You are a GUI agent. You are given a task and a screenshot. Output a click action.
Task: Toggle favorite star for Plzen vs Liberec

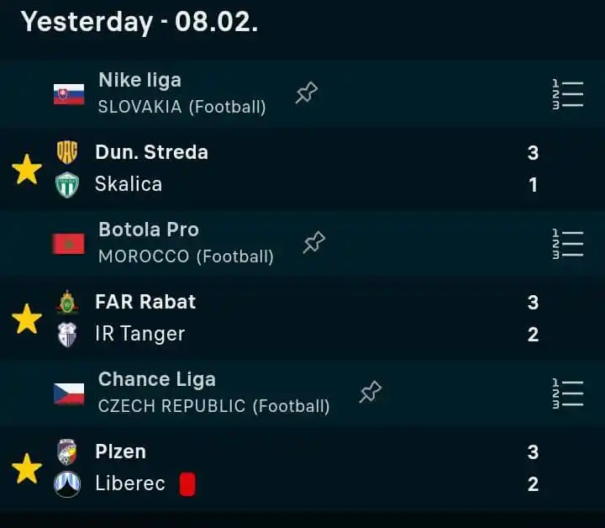(27, 468)
